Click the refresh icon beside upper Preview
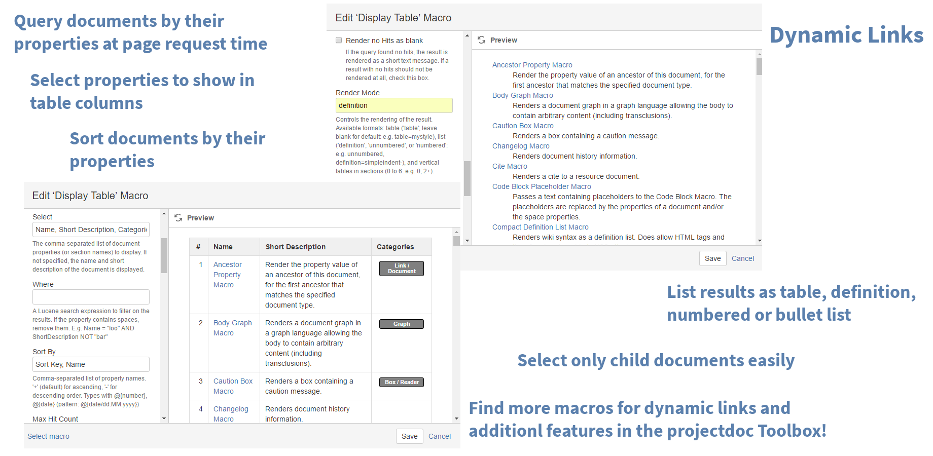Screen dimensions: 933x456 point(481,40)
